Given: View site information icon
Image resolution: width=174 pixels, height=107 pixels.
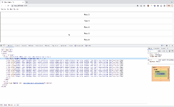Looking at the screenshot, I should pos(12,6).
